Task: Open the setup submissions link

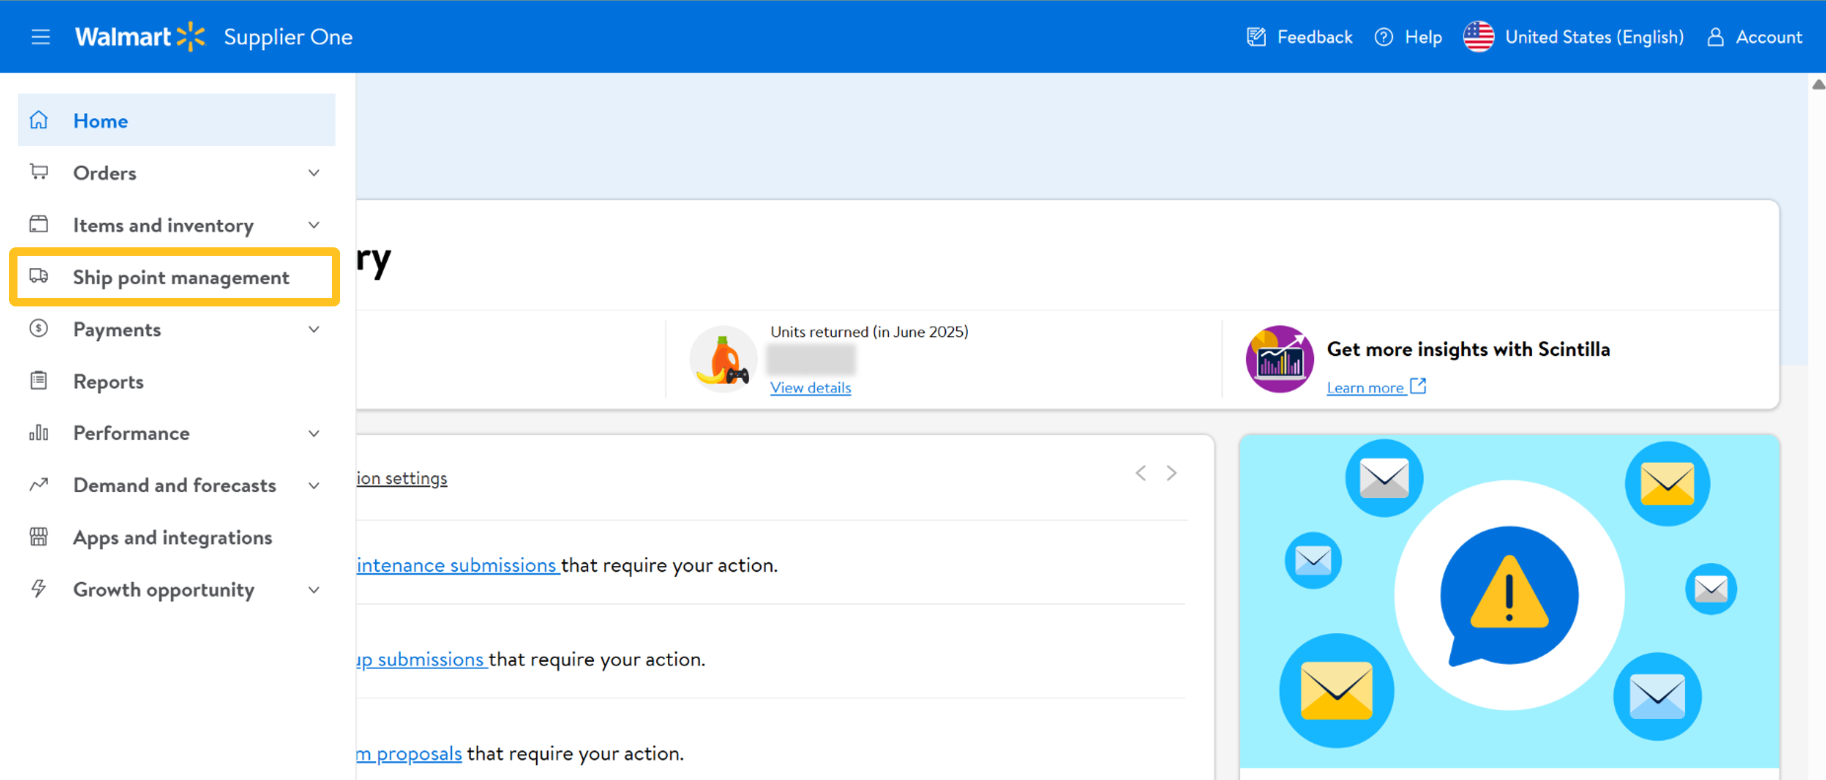Action: point(421,659)
